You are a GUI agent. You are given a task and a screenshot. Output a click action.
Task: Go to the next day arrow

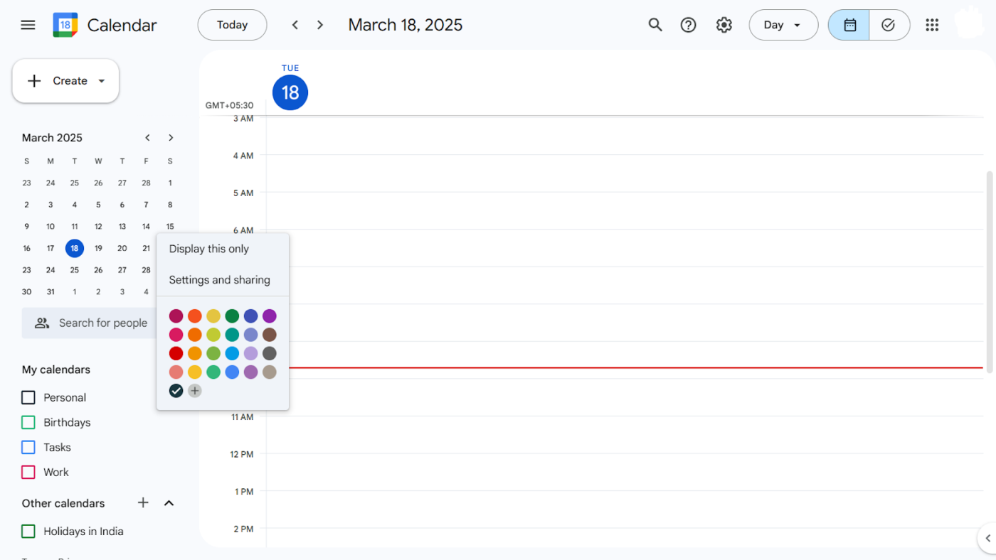tap(320, 25)
